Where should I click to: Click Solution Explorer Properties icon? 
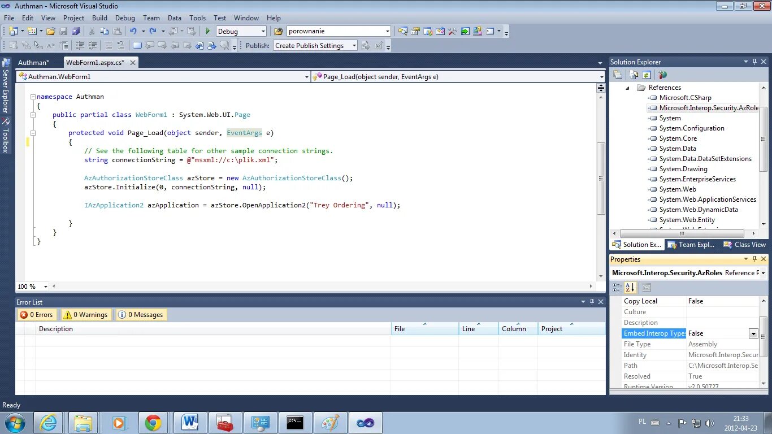(618, 75)
